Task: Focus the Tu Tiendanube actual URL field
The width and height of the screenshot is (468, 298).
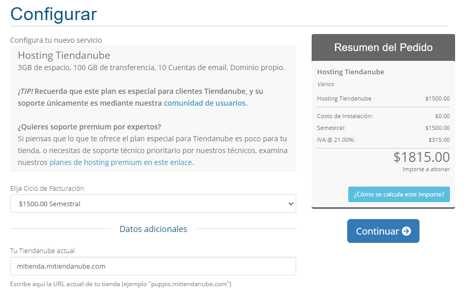Action: 153,266
